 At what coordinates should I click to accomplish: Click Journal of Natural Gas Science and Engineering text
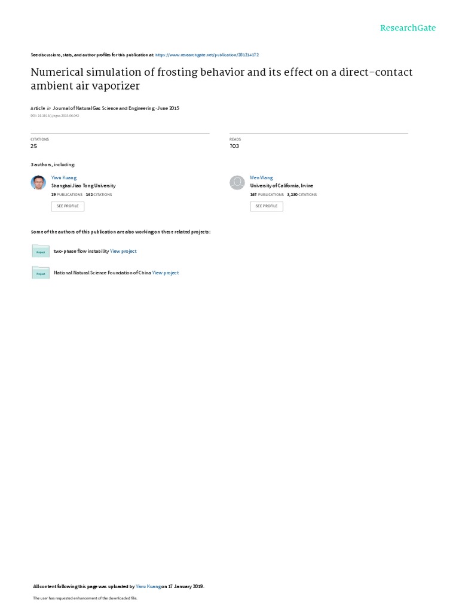[x=103, y=108]
